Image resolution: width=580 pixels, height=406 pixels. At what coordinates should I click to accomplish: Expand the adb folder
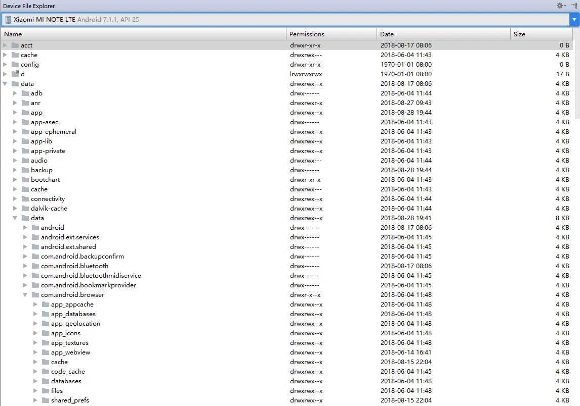point(15,93)
